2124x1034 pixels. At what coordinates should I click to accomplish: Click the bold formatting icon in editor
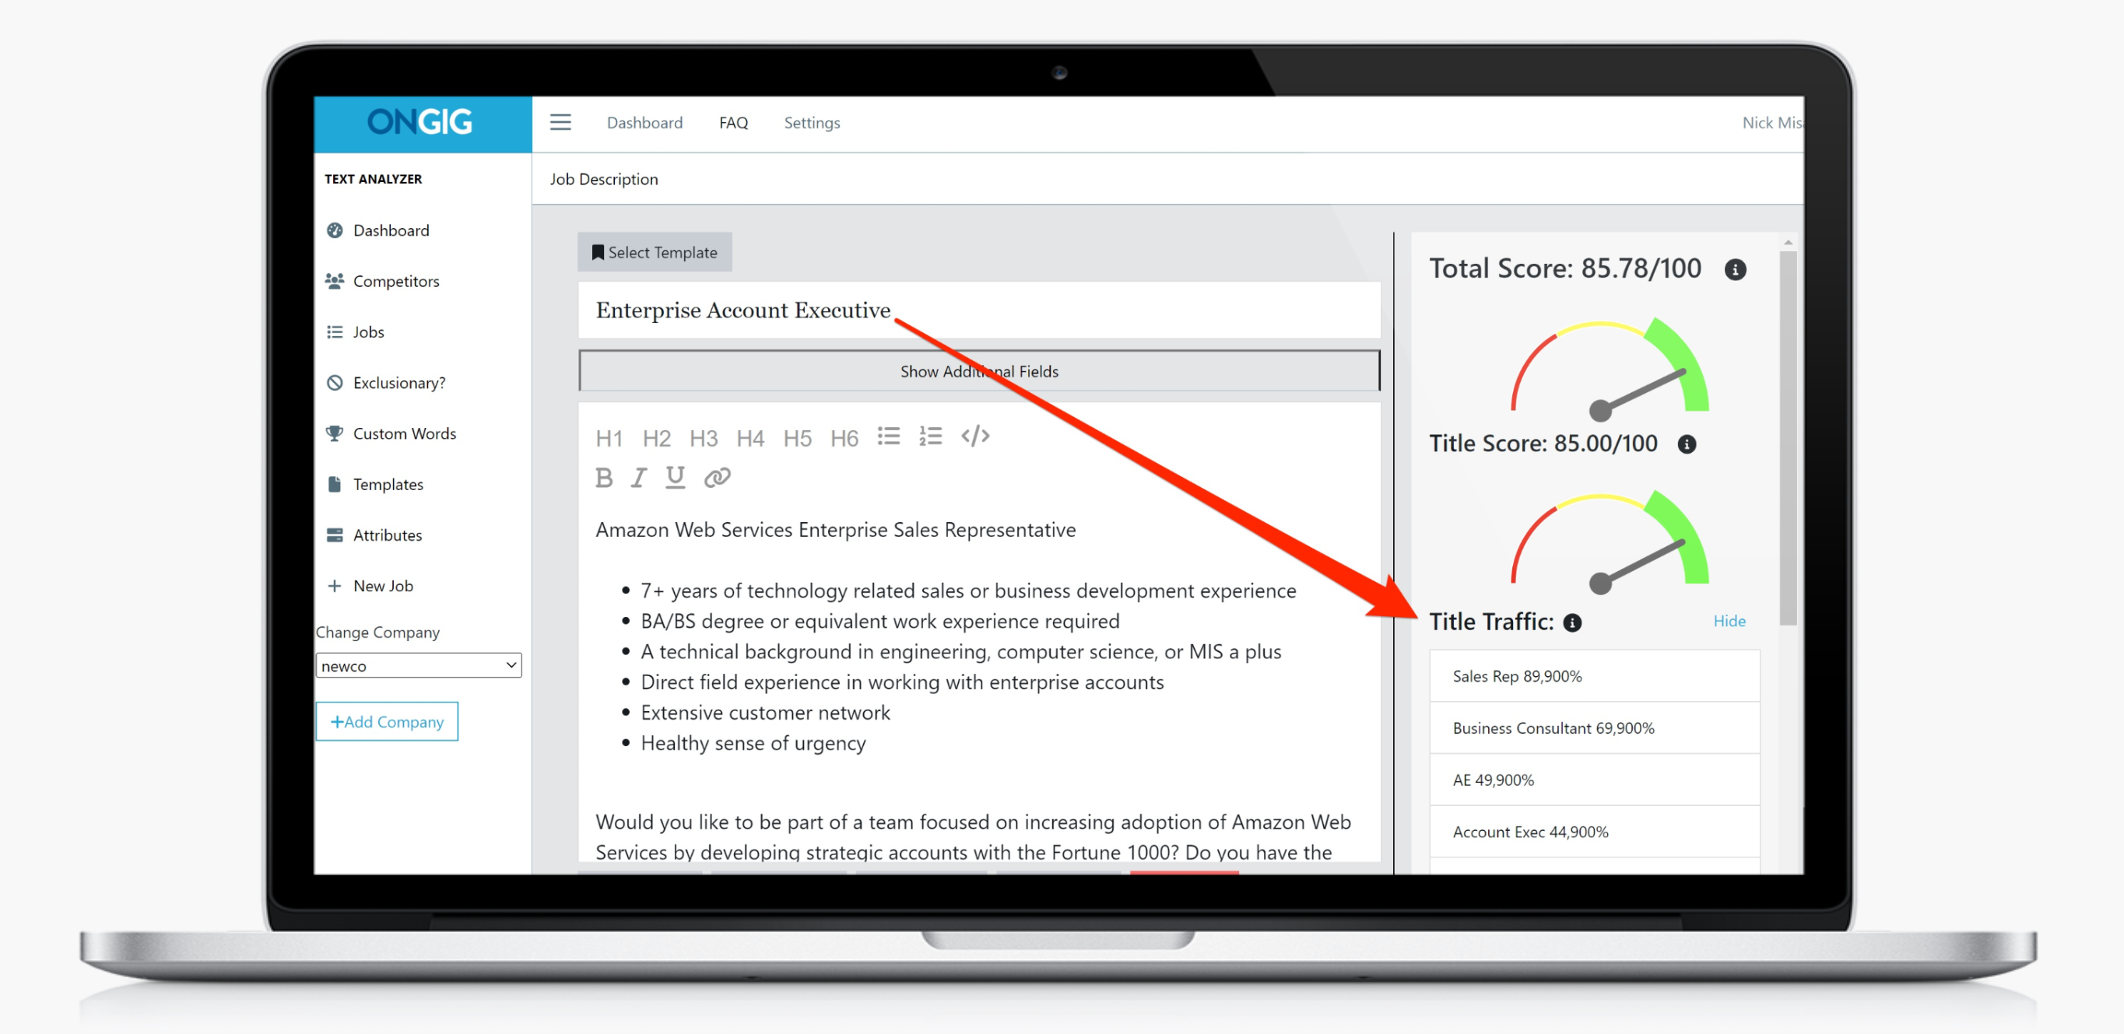pyautogui.click(x=607, y=478)
